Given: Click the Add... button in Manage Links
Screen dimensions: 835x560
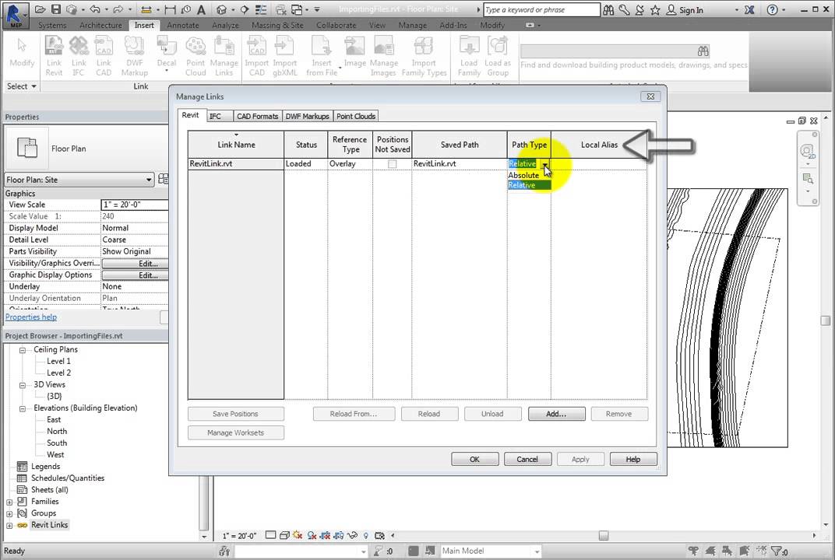Looking at the screenshot, I should coord(556,414).
